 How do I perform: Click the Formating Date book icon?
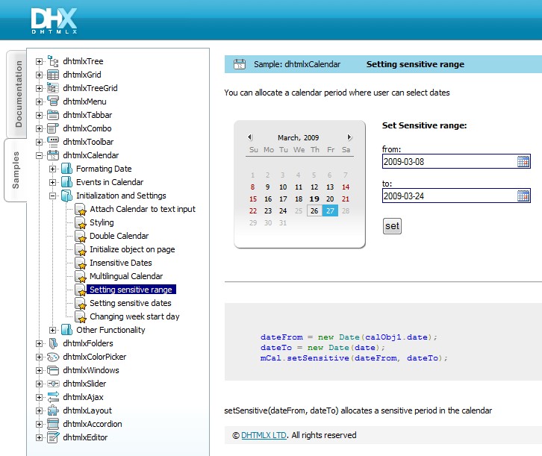[66, 169]
